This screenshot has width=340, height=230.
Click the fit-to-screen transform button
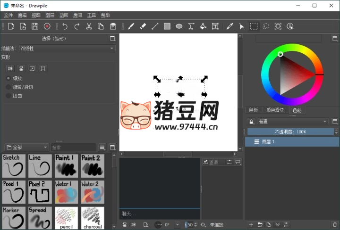click(32, 69)
